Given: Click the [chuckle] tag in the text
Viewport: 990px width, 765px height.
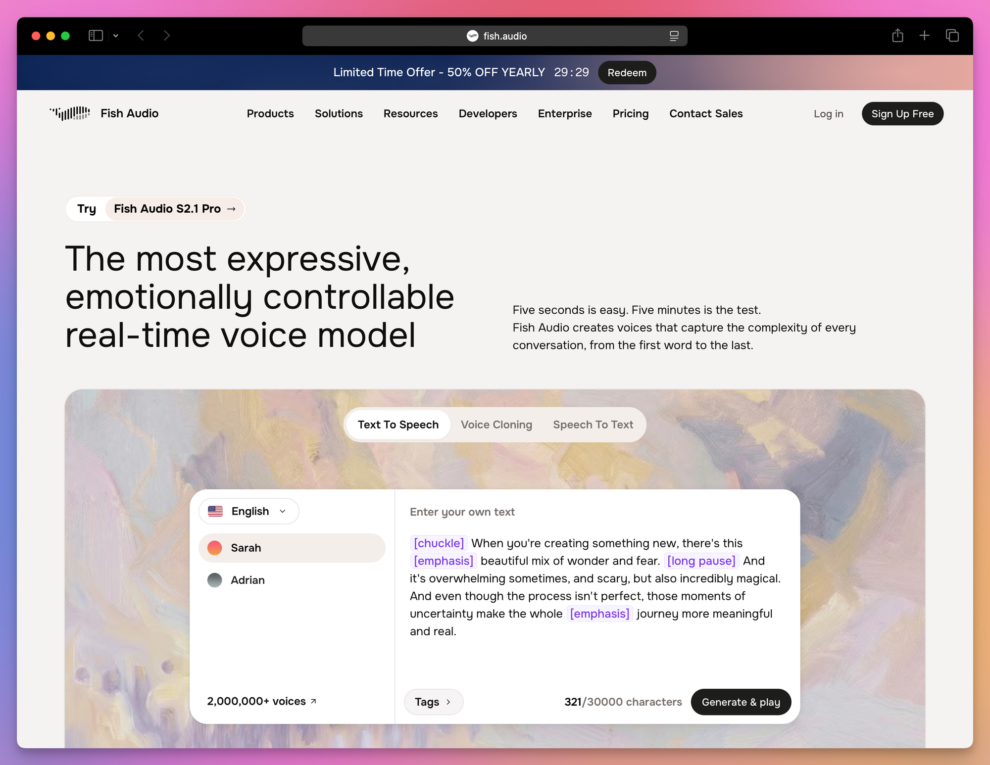Looking at the screenshot, I should 439,543.
